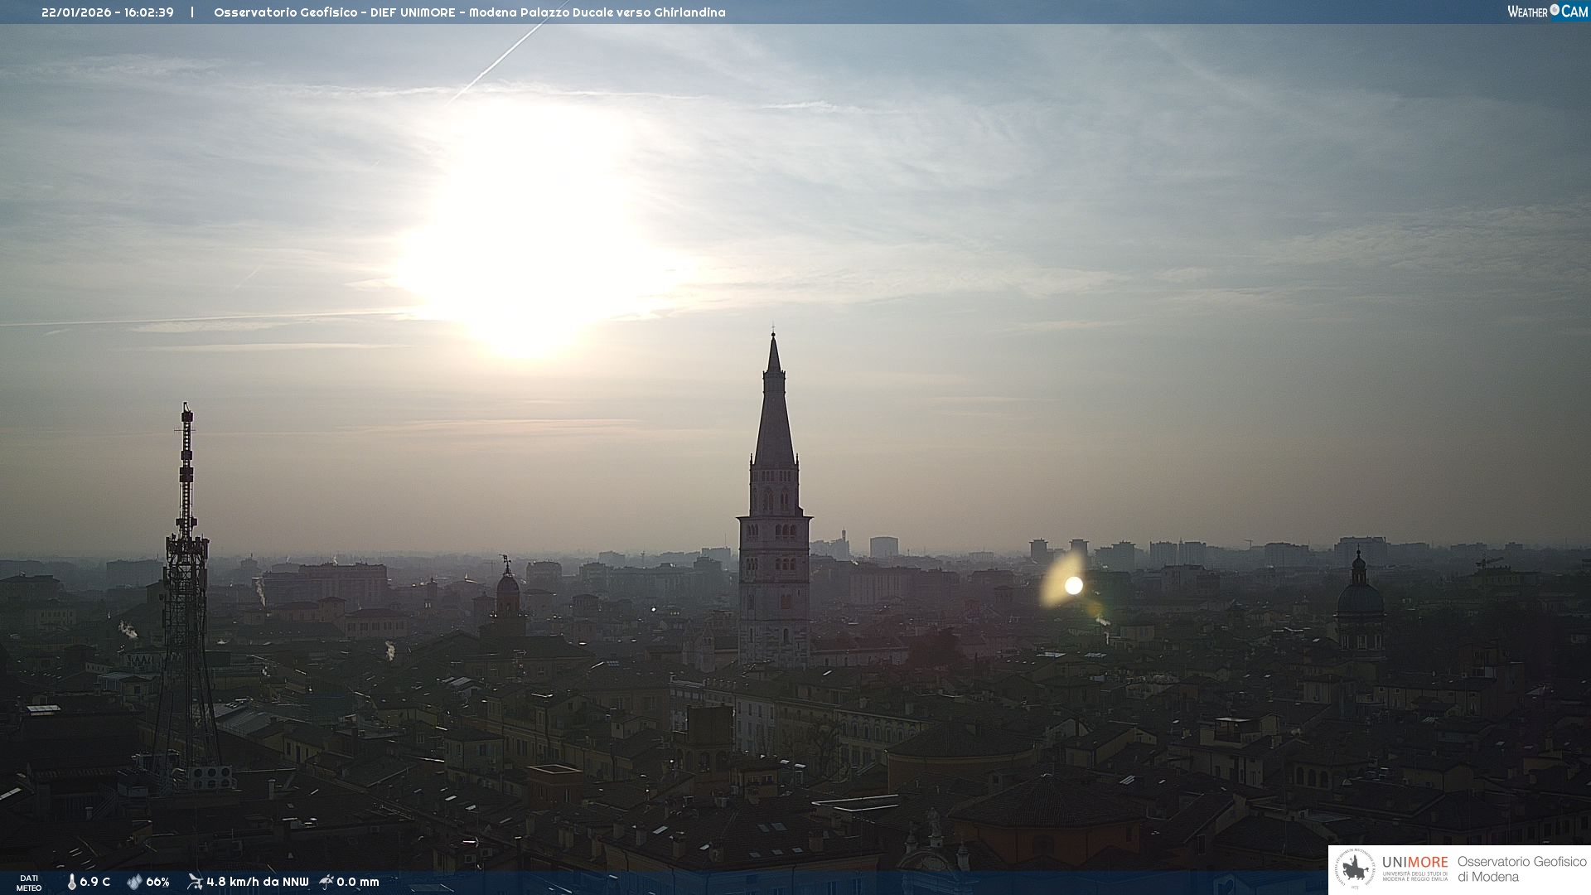This screenshot has width=1591, height=895.
Task: Click the rain umbrella precipitation icon
Action: (326, 882)
